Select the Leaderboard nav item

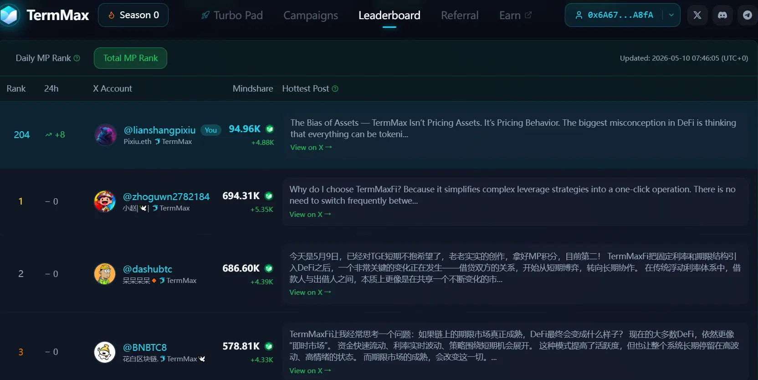pos(389,15)
